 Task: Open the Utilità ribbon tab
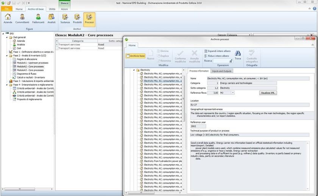52,9
